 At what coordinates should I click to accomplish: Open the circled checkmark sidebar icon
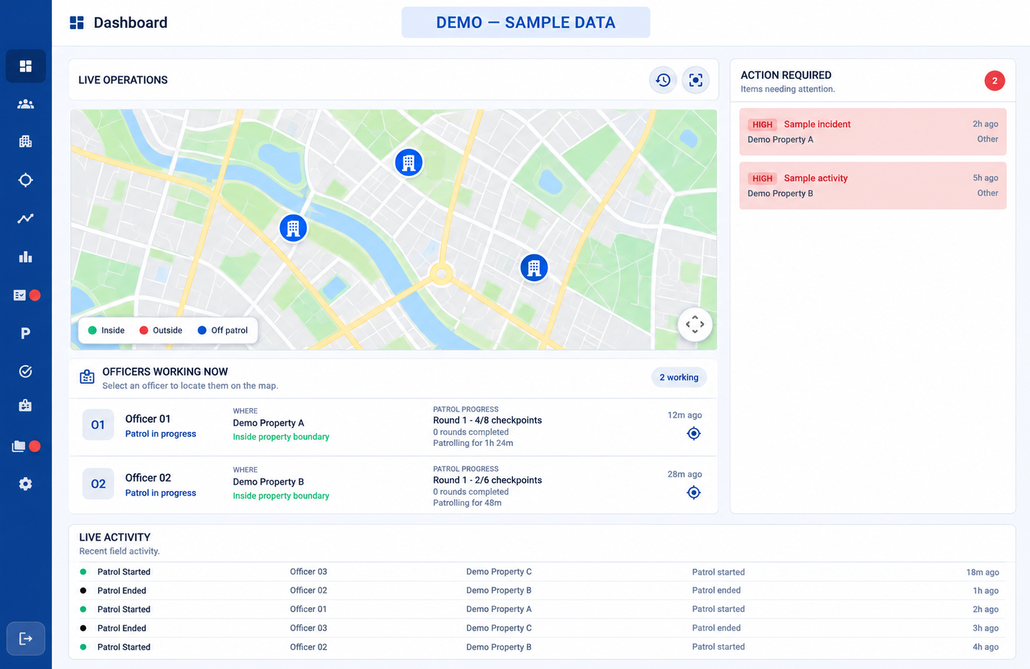point(26,371)
